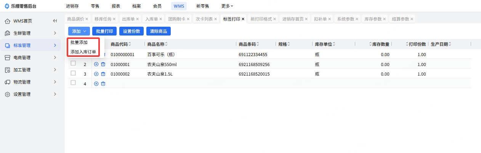The height and width of the screenshot is (153, 481).
Task: Expand the 标准管理 sidebar section
Action: [55, 45]
